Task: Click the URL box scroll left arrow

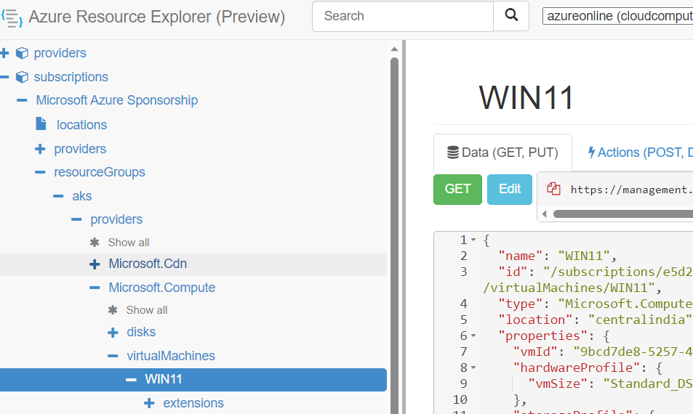Action: tap(545, 214)
